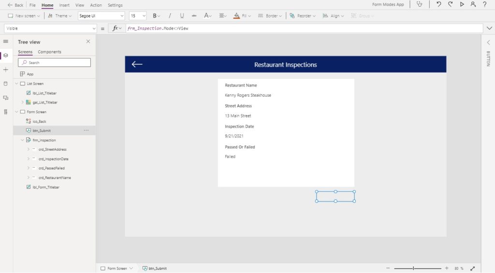Viewport: 495px width, 273px height.
Task: Open the Share user icon
Action: (473, 4)
